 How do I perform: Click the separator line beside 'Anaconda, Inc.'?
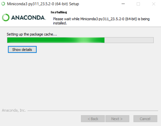(93, 111)
